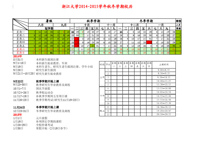This screenshot has height=141, width=200.
Task: Select the line 秋季学期考试(研究生11月19-23日)
Action: pos(58,100)
